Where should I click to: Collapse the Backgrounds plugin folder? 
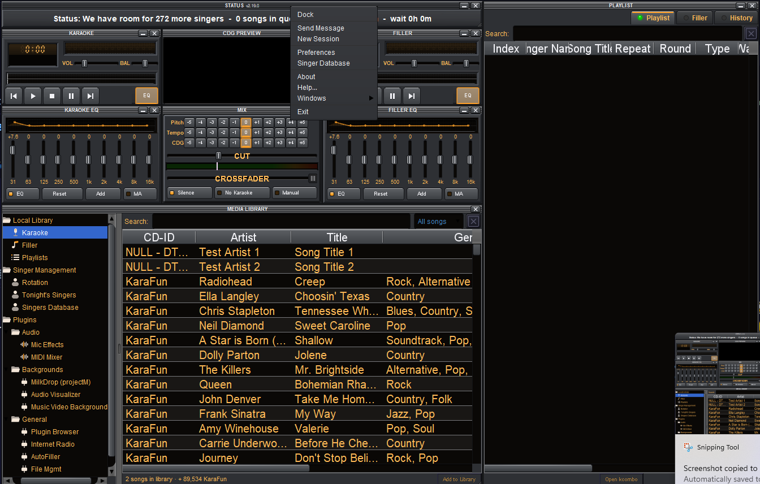[x=16, y=369]
